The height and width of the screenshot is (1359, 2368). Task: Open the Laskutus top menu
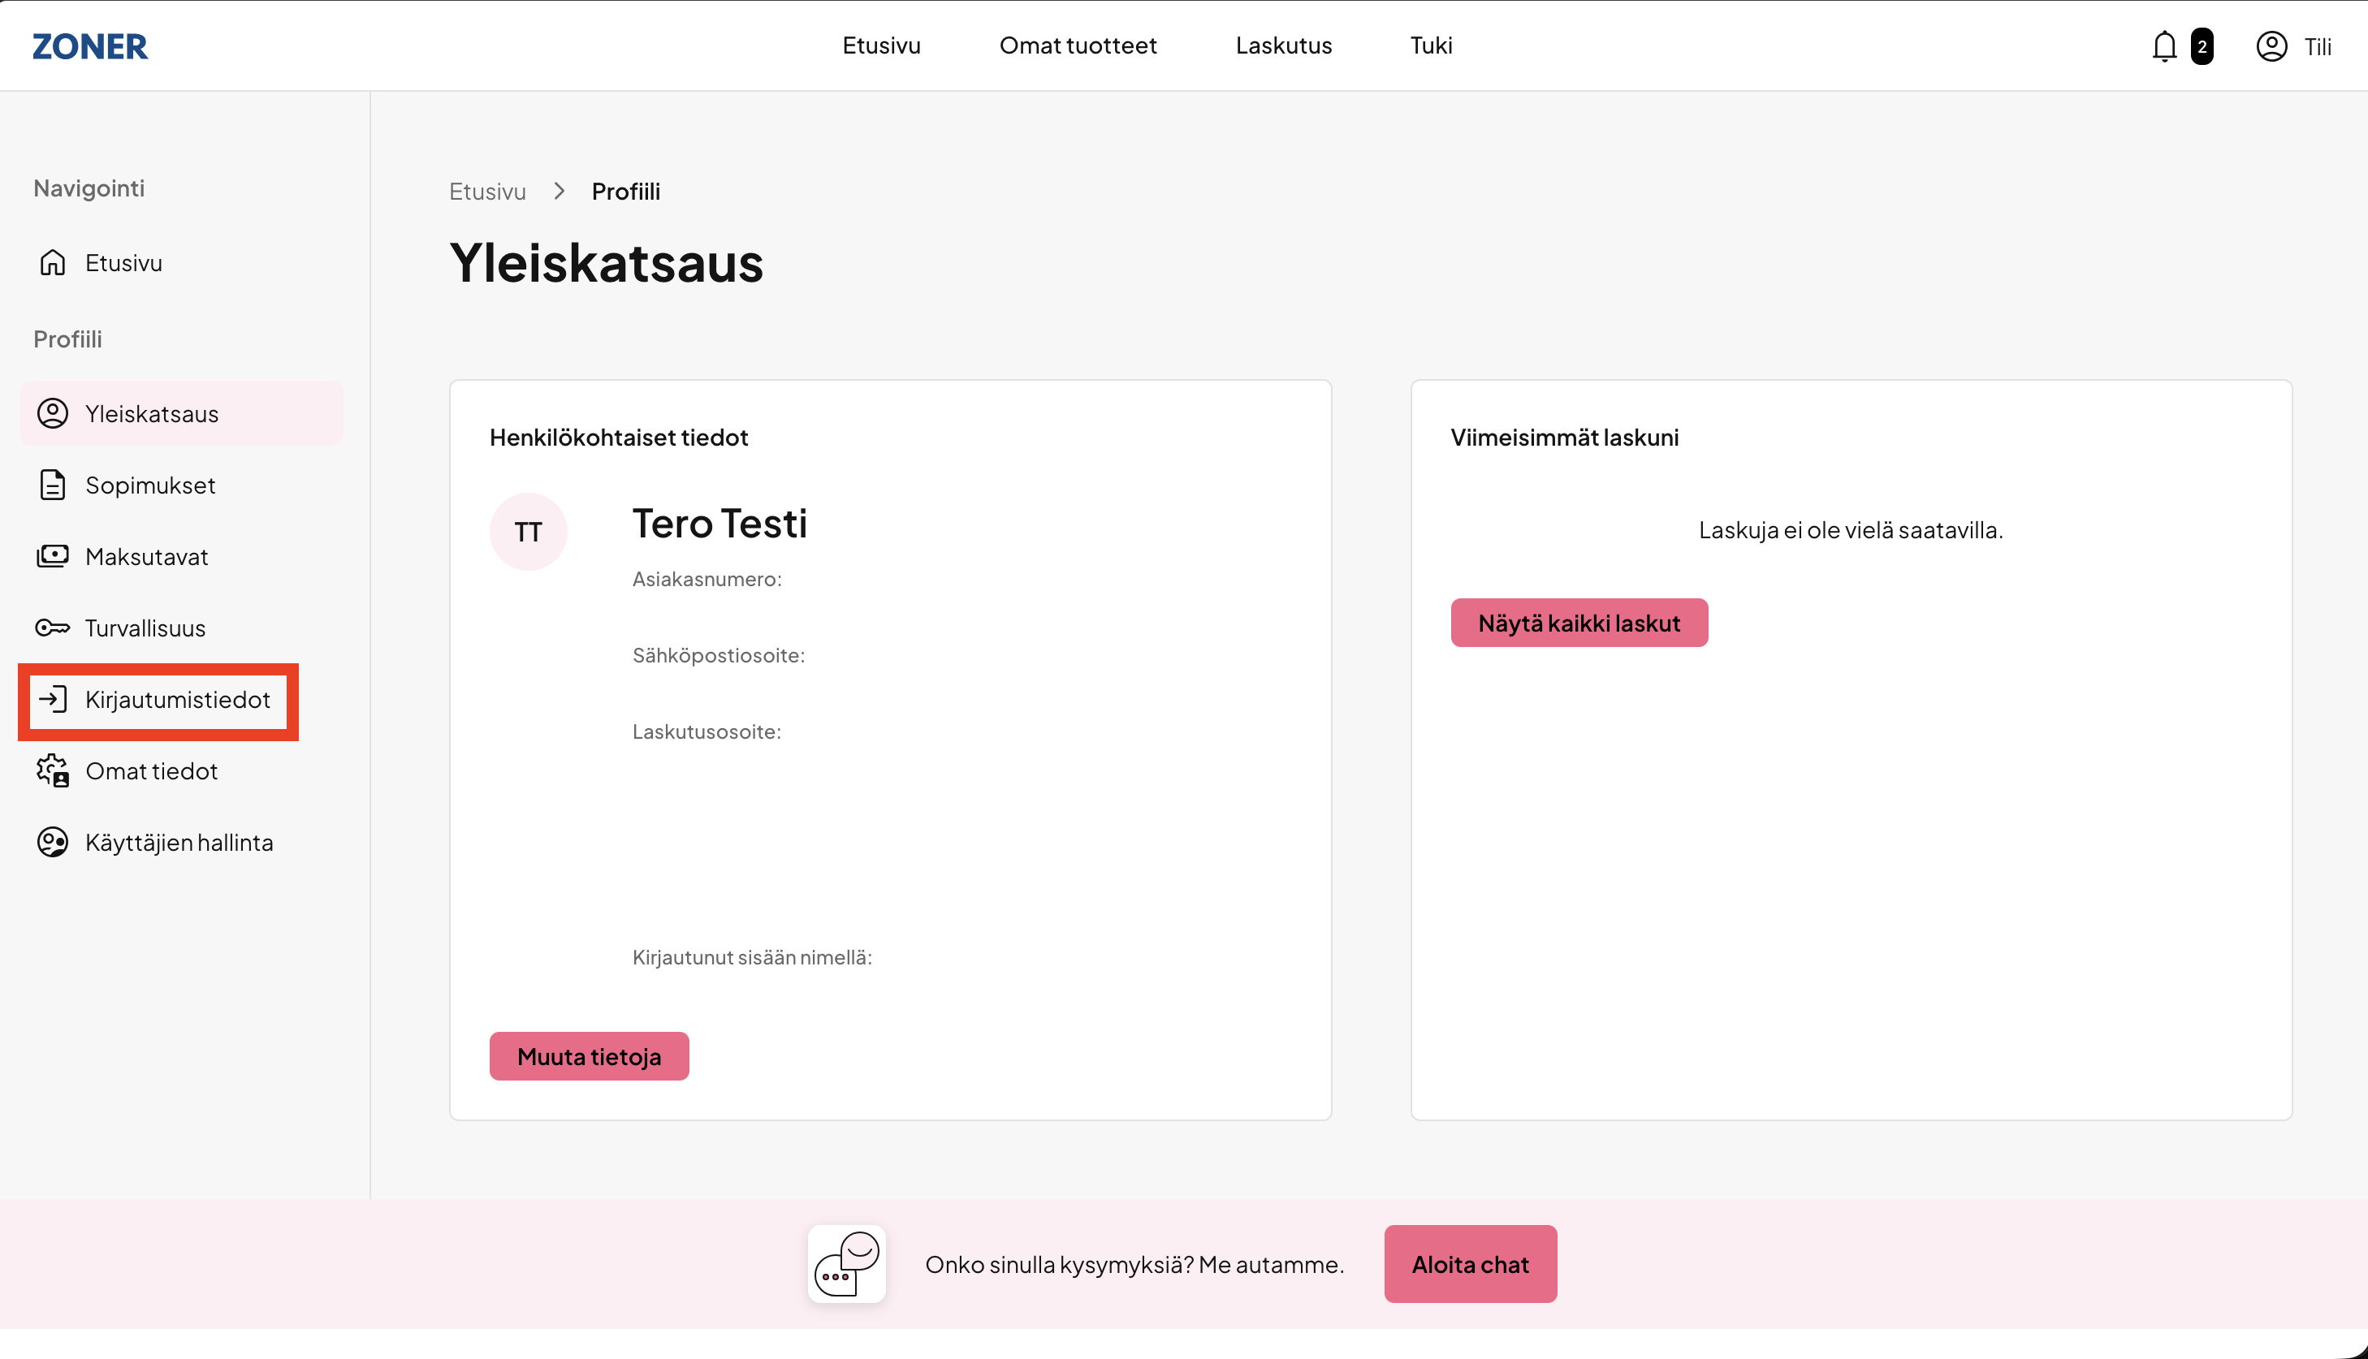pos(1283,45)
